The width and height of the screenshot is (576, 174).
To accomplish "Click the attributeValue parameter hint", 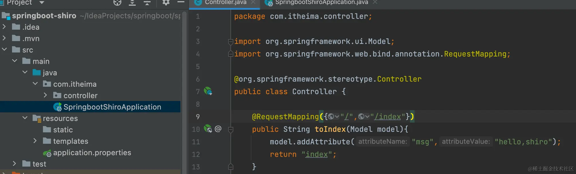I will pyautogui.click(x=466, y=141).
